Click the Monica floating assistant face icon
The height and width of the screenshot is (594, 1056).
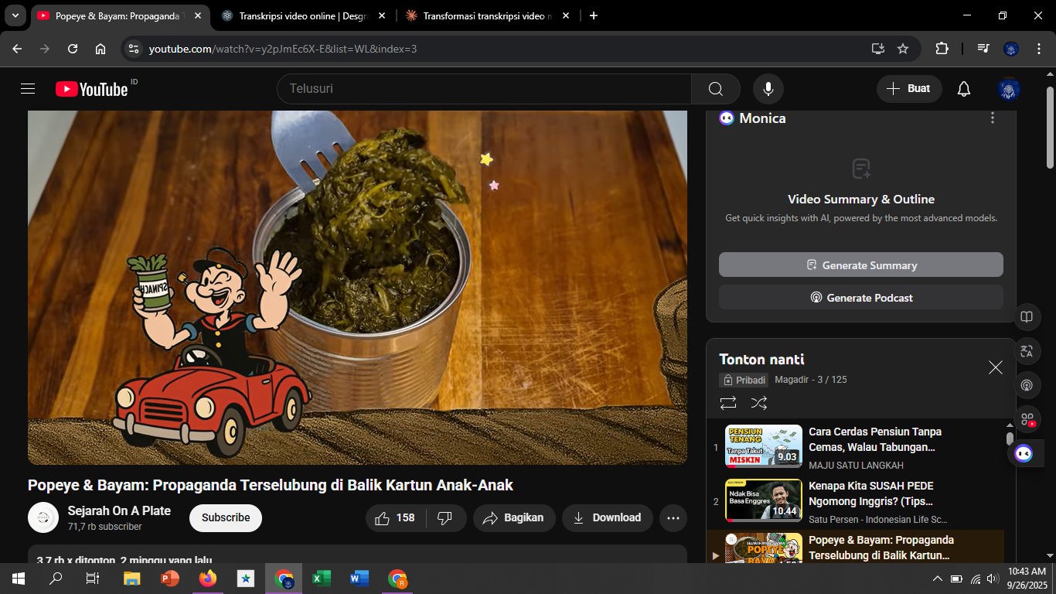1024,453
